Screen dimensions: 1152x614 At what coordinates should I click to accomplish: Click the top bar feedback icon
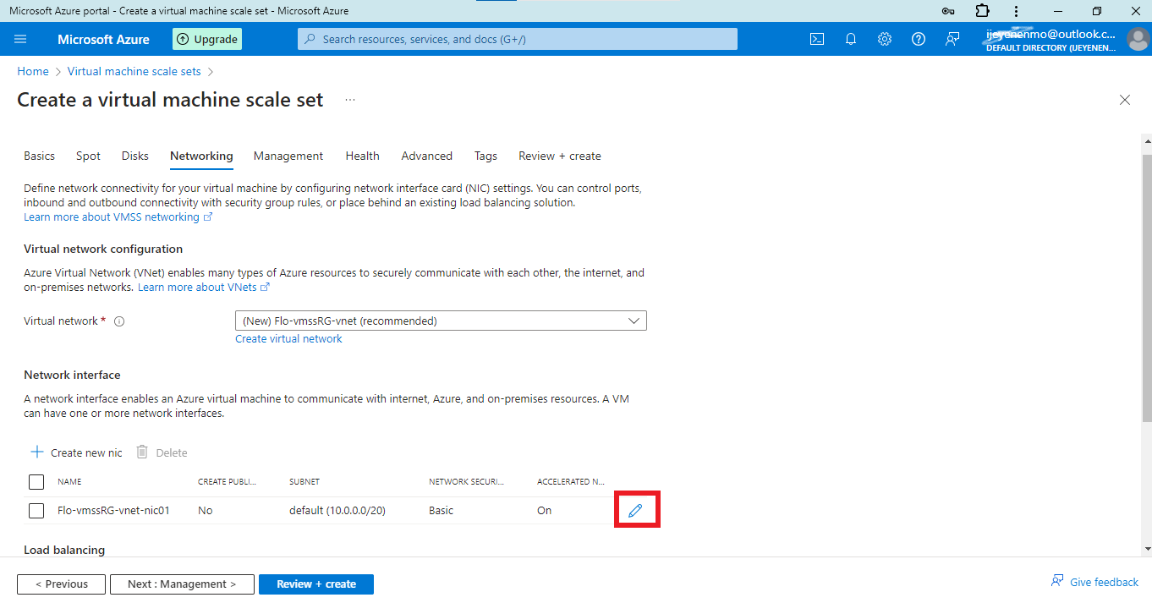(x=952, y=39)
